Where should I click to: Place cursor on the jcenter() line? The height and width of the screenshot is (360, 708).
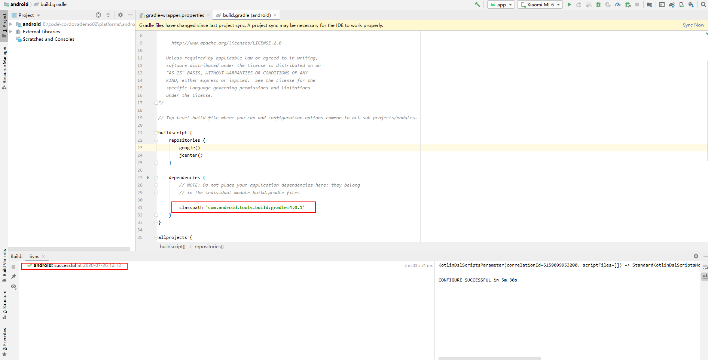[x=191, y=155]
